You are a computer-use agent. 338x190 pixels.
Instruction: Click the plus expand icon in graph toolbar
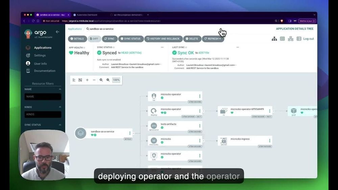(x=87, y=80)
